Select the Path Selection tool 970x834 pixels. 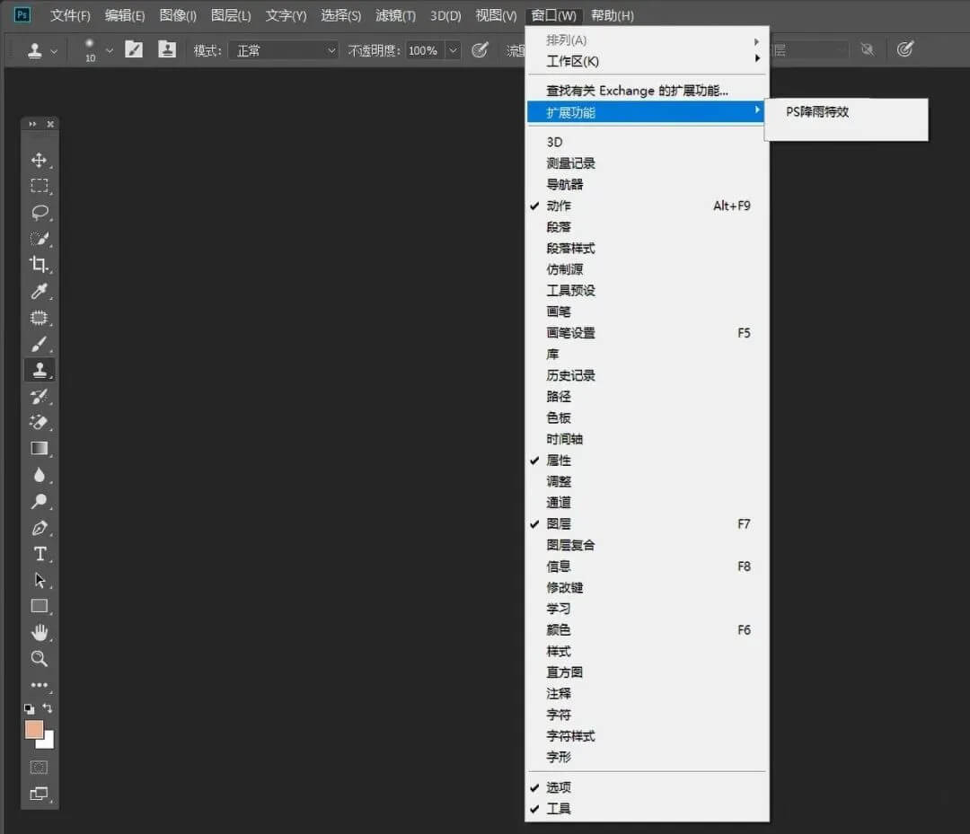39,580
